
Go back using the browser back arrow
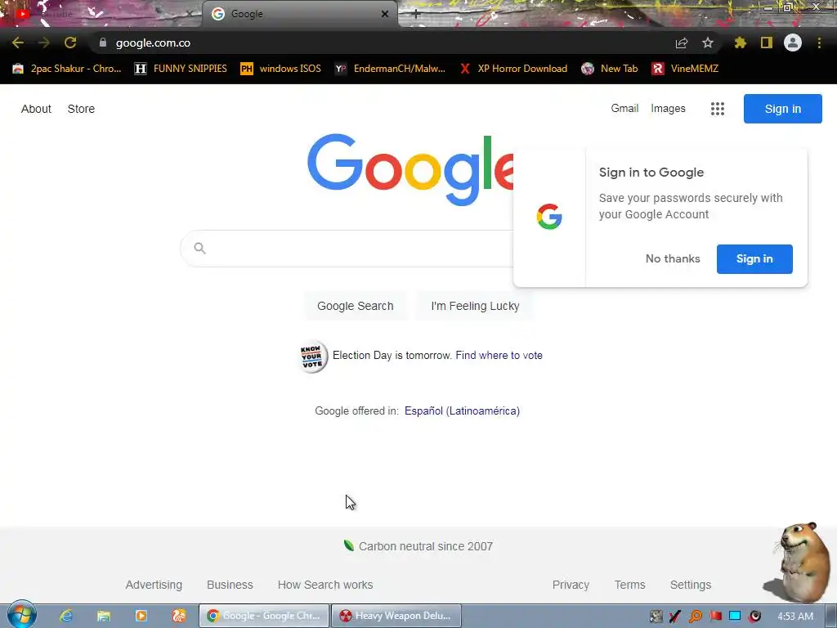click(x=18, y=43)
